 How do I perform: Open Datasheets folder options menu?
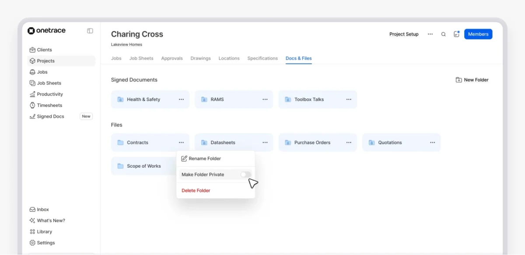point(265,142)
